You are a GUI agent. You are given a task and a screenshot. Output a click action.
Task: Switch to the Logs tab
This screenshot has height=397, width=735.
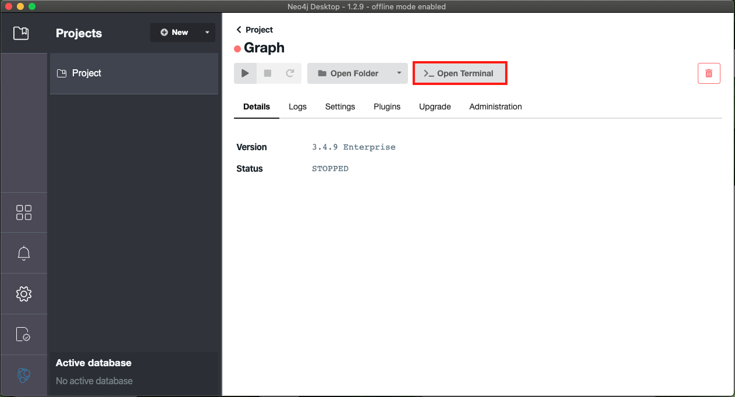point(297,107)
